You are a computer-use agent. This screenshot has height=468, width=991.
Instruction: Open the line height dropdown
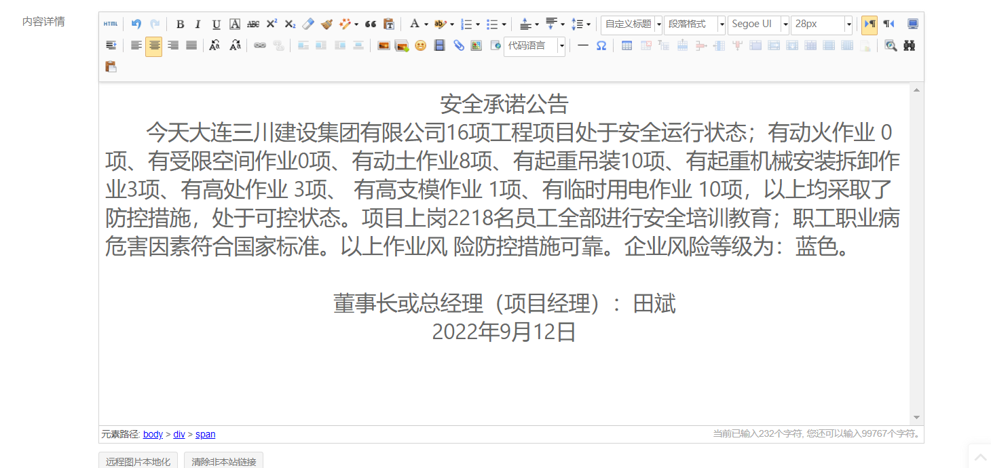point(588,24)
